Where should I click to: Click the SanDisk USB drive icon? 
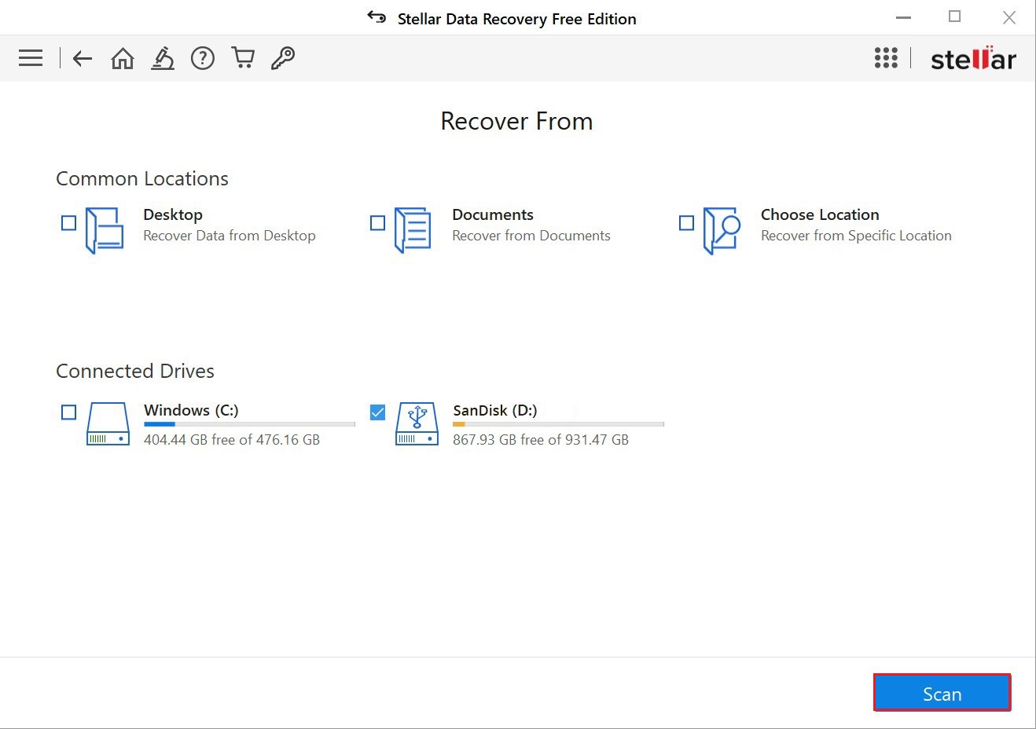tap(417, 424)
